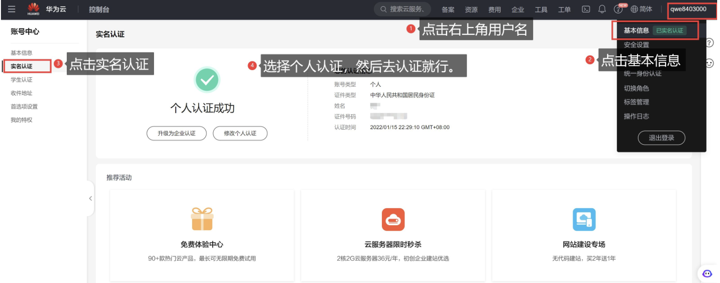Click the blue website building icon
The image size is (720, 283).
click(x=584, y=220)
